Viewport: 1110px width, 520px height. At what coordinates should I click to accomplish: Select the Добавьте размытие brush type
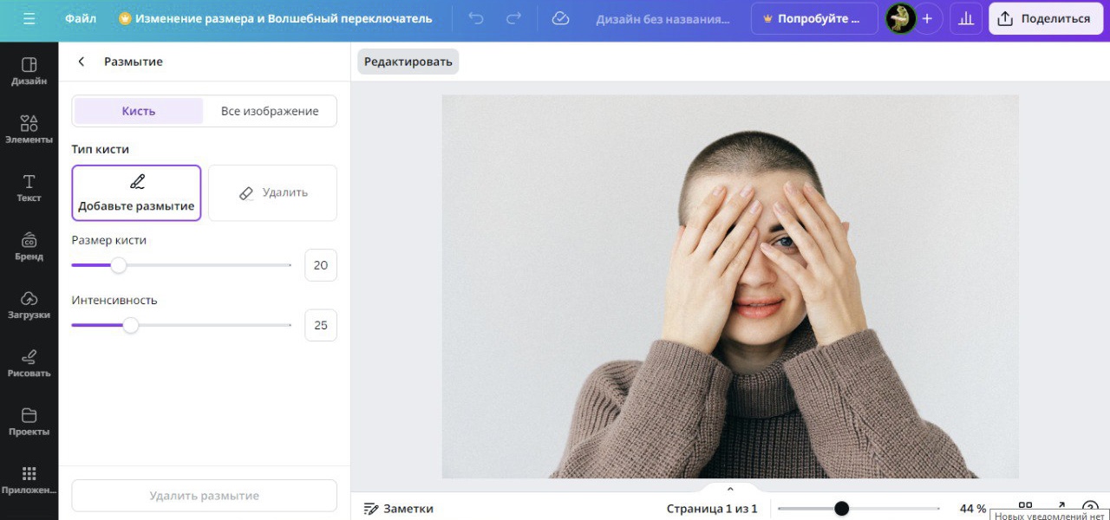pos(136,193)
